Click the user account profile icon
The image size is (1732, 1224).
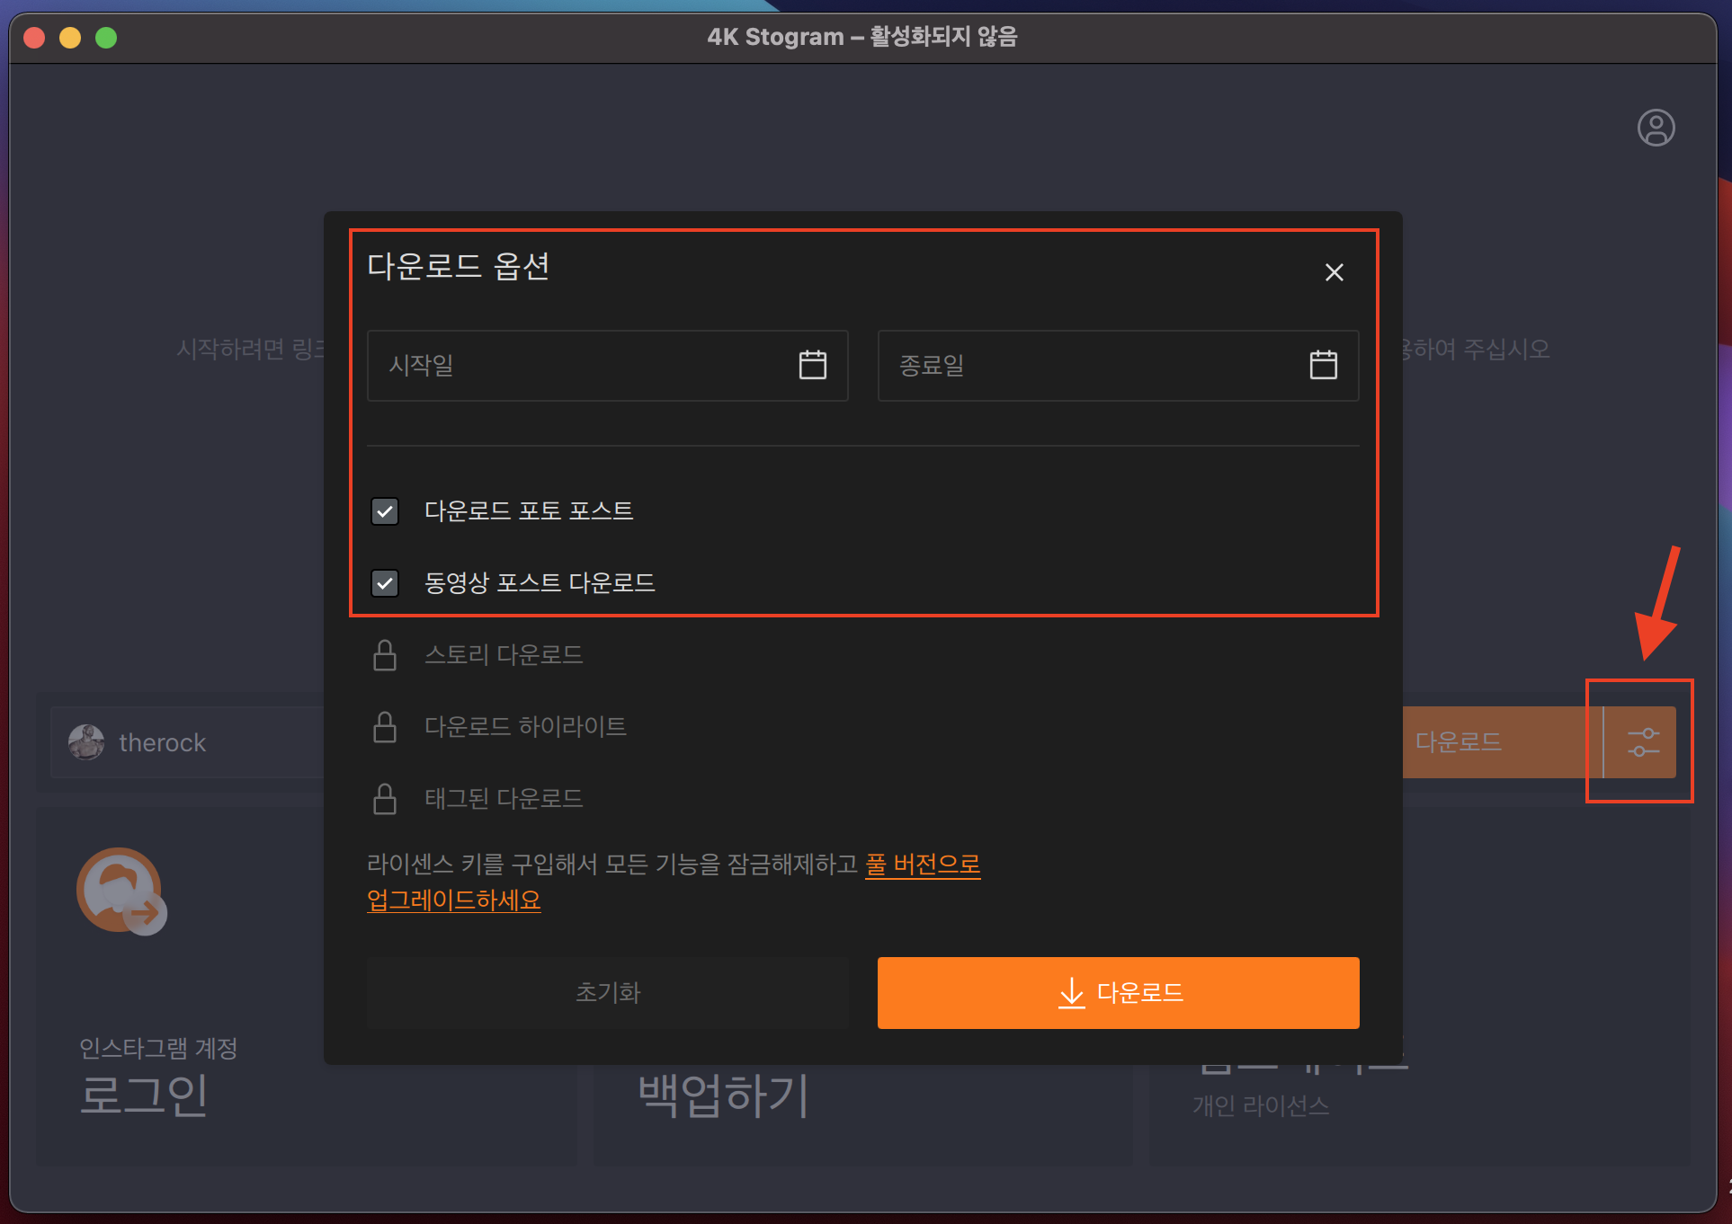pos(1656,128)
